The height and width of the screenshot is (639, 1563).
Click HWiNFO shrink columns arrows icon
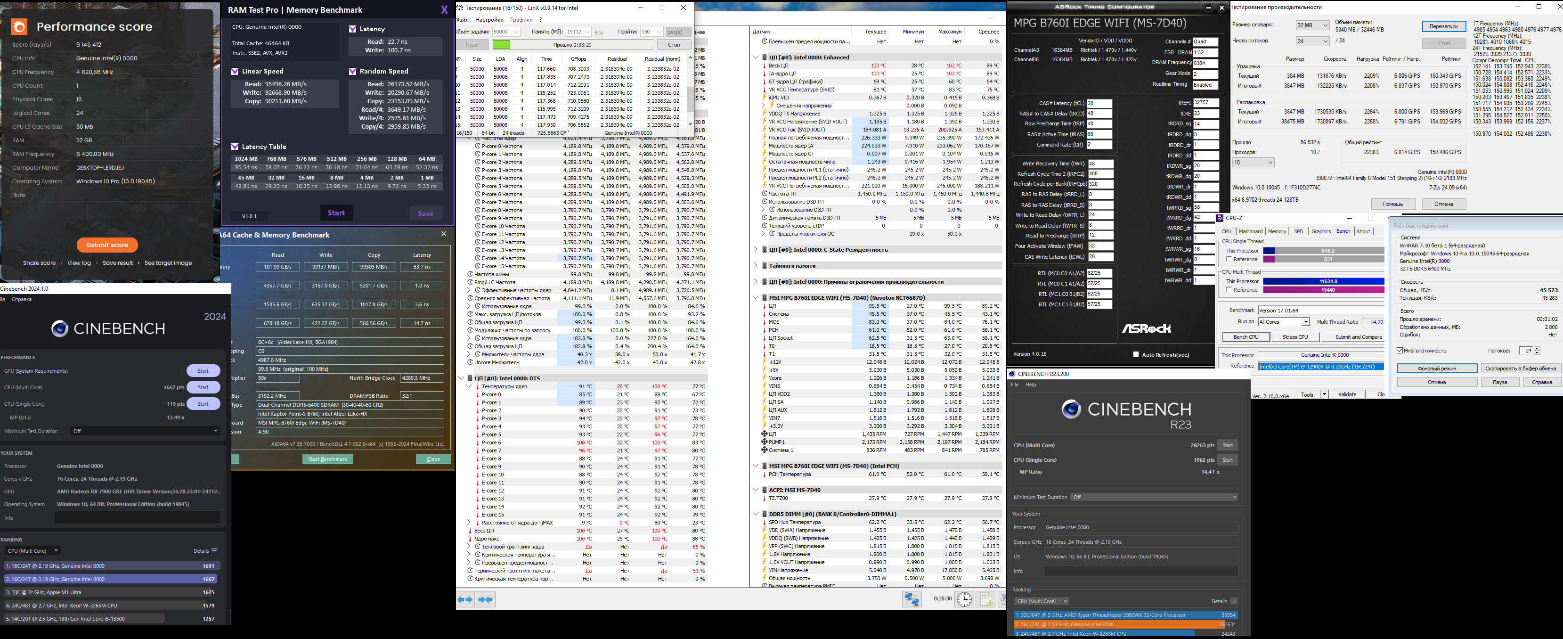(485, 599)
